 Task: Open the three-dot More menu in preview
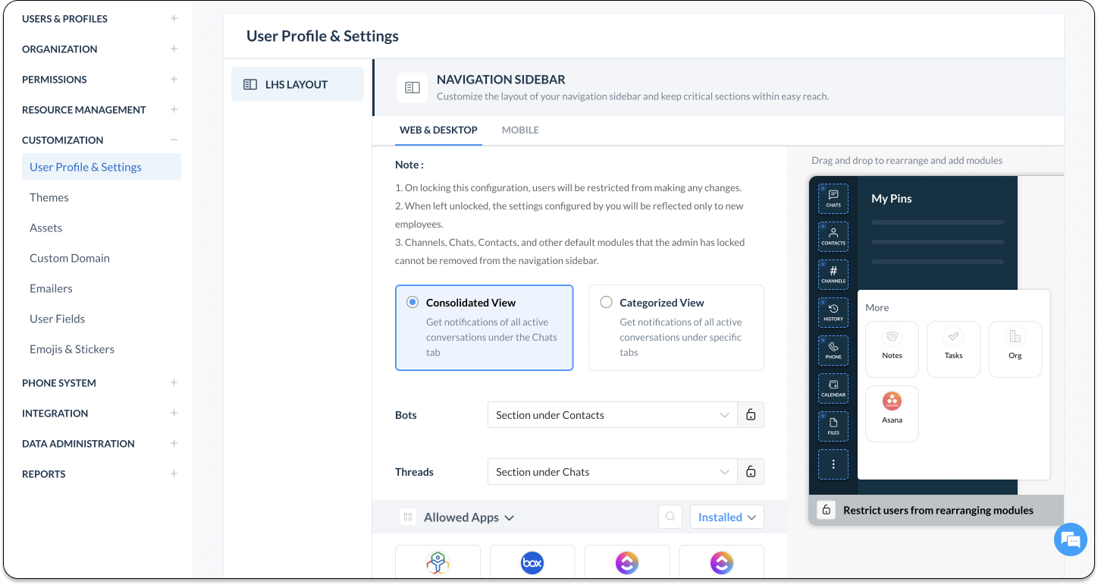click(x=833, y=464)
